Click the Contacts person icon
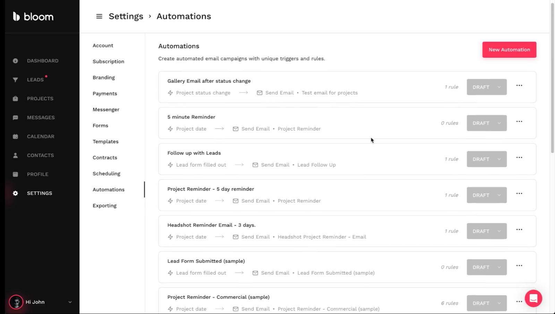 tap(15, 155)
